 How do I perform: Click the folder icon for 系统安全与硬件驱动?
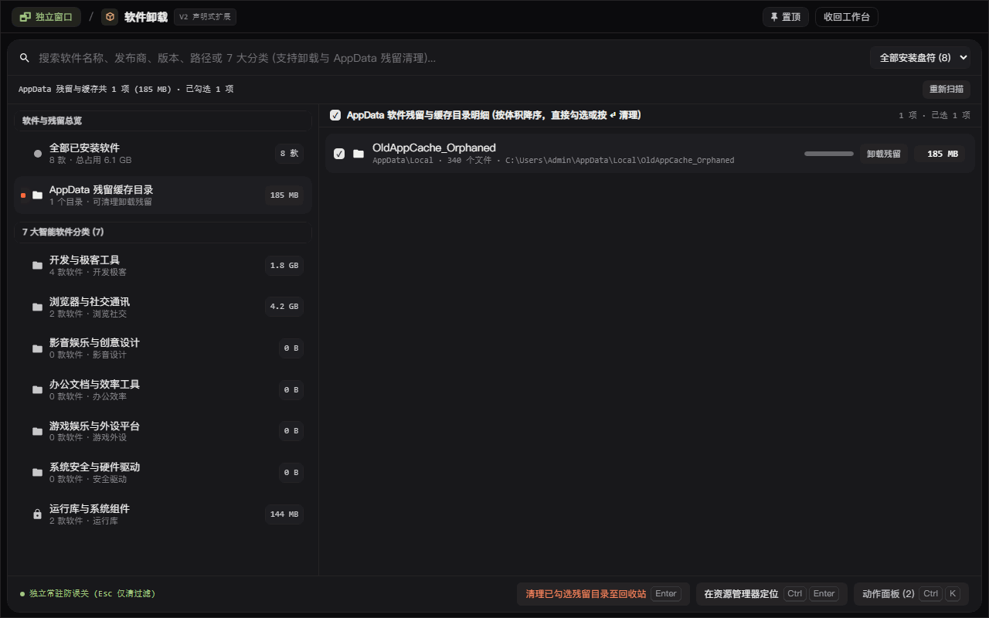37,473
